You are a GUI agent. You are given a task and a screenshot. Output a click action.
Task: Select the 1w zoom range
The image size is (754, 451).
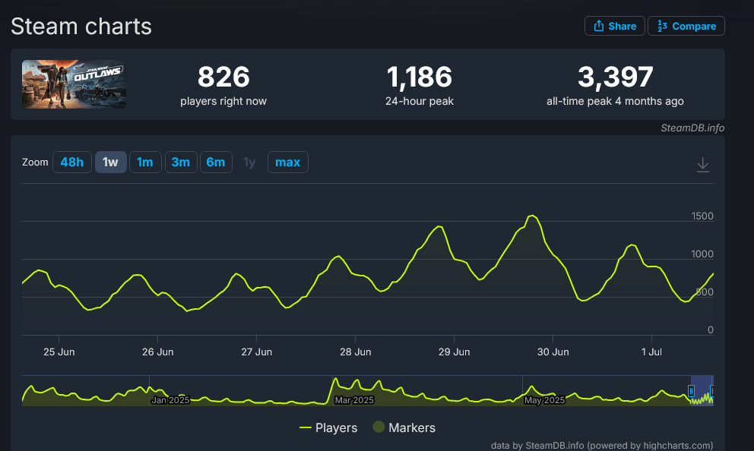point(111,162)
